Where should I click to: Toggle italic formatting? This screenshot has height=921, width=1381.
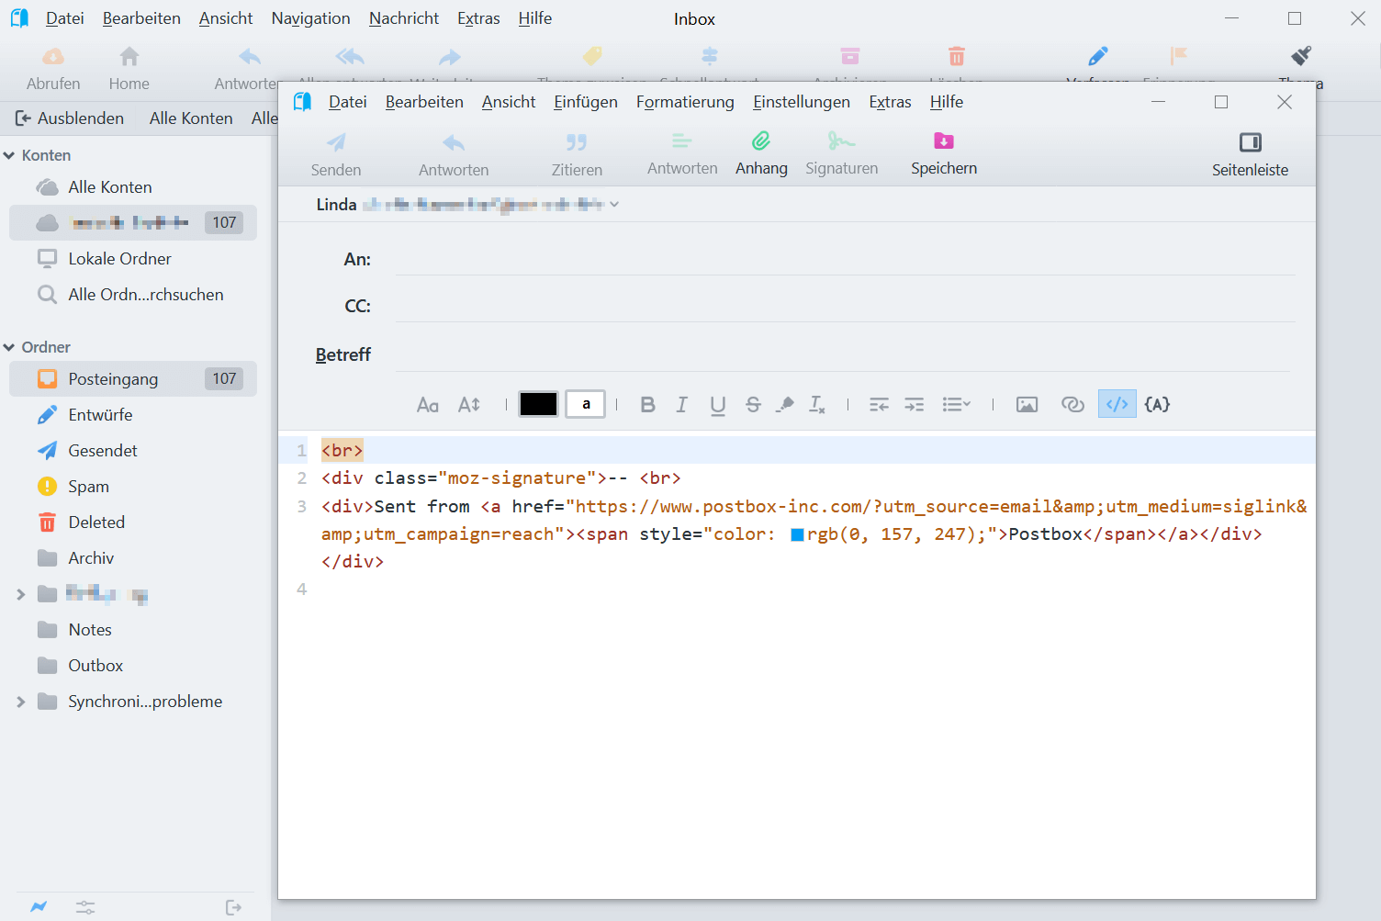click(x=681, y=405)
